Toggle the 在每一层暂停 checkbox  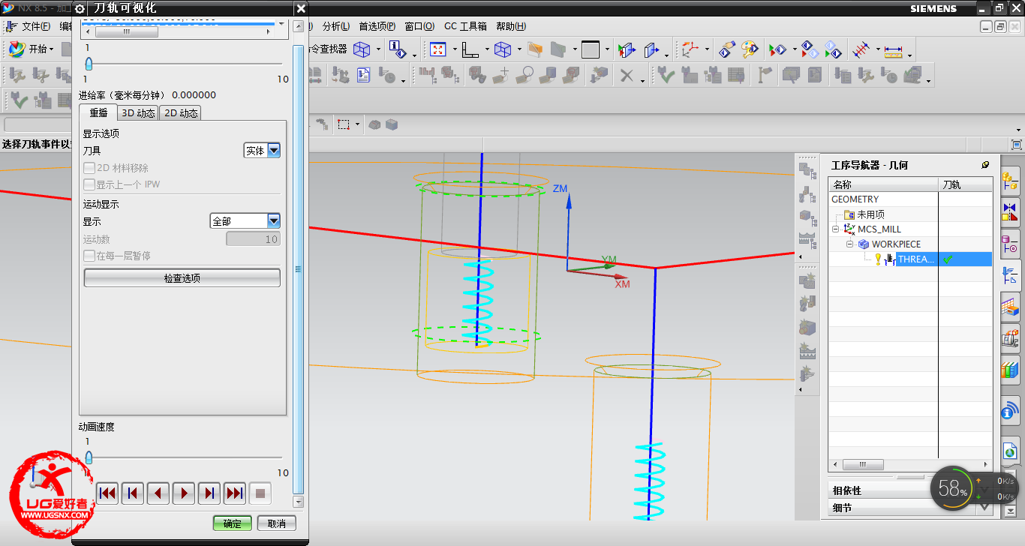(x=89, y=256)
